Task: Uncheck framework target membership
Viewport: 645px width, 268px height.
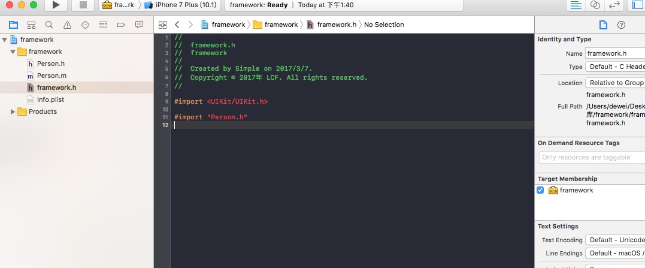Action: (x=540, y=190)
